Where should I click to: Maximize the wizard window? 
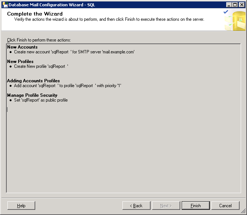coord(235,5)
